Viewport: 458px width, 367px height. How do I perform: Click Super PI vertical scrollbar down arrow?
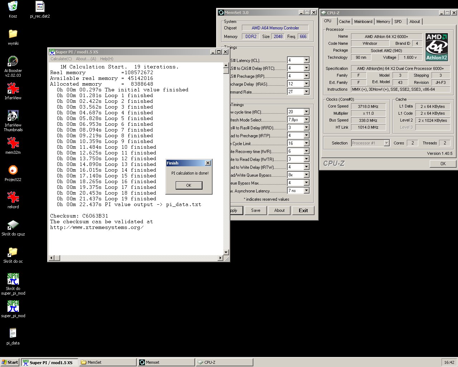pos(226,252)
